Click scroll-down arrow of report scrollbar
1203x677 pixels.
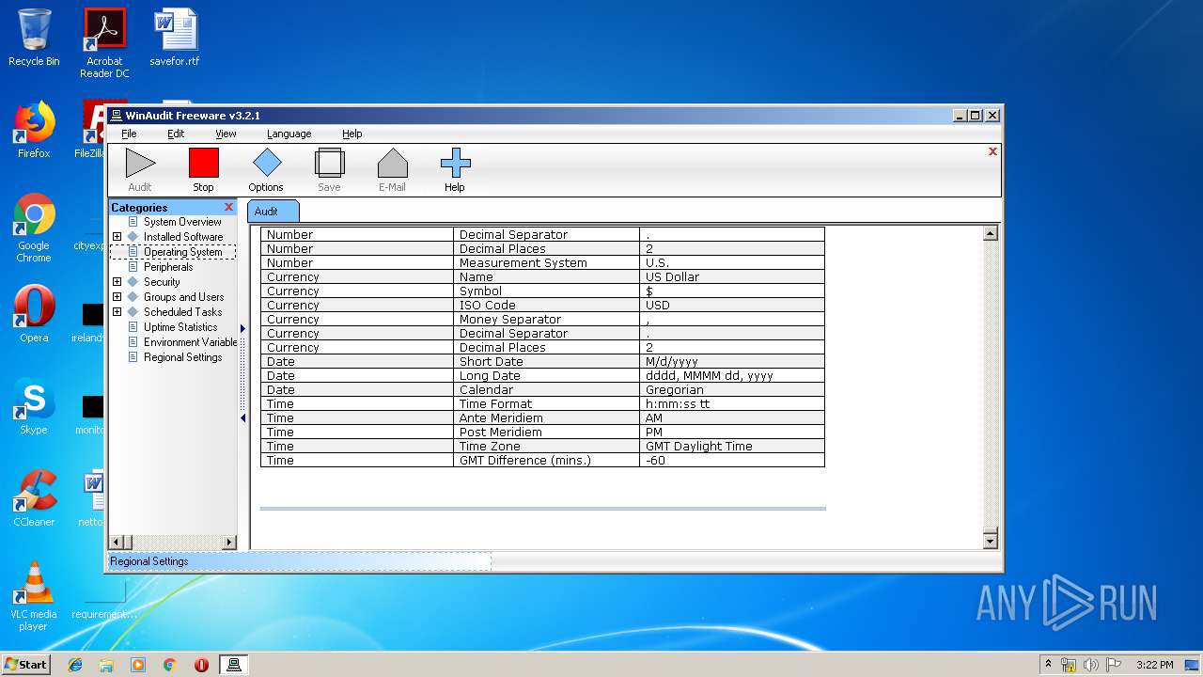[990, 541]
